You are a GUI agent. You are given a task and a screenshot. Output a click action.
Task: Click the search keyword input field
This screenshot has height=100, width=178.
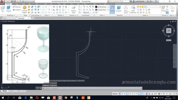[x=119, y=1]
